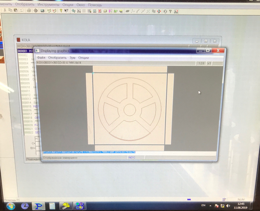Viewport: 260px width, 211px height.
Task: Click the Undo arrow icon
Action: 22,10
